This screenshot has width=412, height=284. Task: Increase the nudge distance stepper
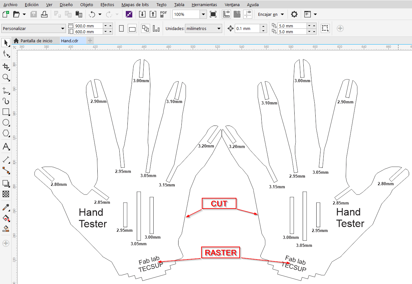coord(264,26)
